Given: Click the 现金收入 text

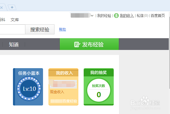Looking at the screenshot, I should [57, 92].
